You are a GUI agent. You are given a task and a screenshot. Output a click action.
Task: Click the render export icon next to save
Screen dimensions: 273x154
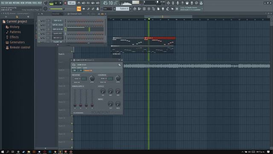192,3
